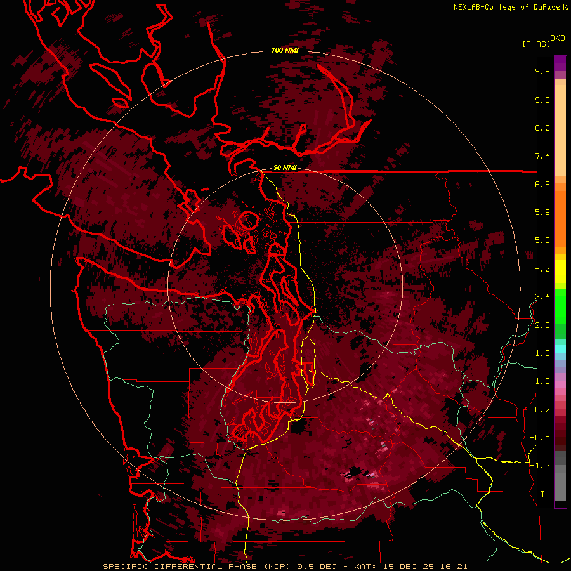
Task: Click the 2.6 scale value
Action: (542, 325)
